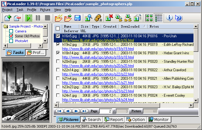Open the Option tab

coord(136,119)
